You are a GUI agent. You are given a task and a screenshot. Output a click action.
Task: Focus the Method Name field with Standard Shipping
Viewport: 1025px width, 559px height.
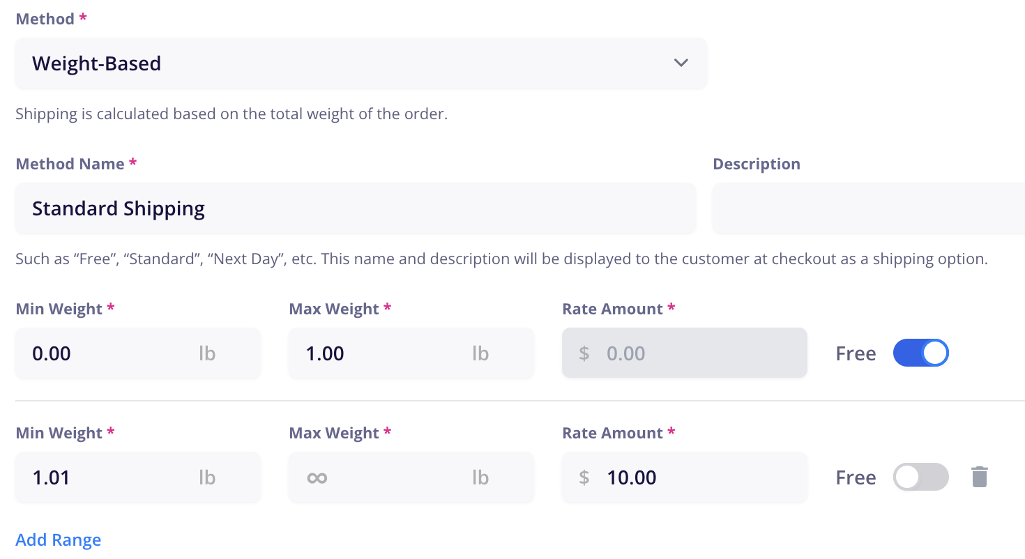(356, 208)
